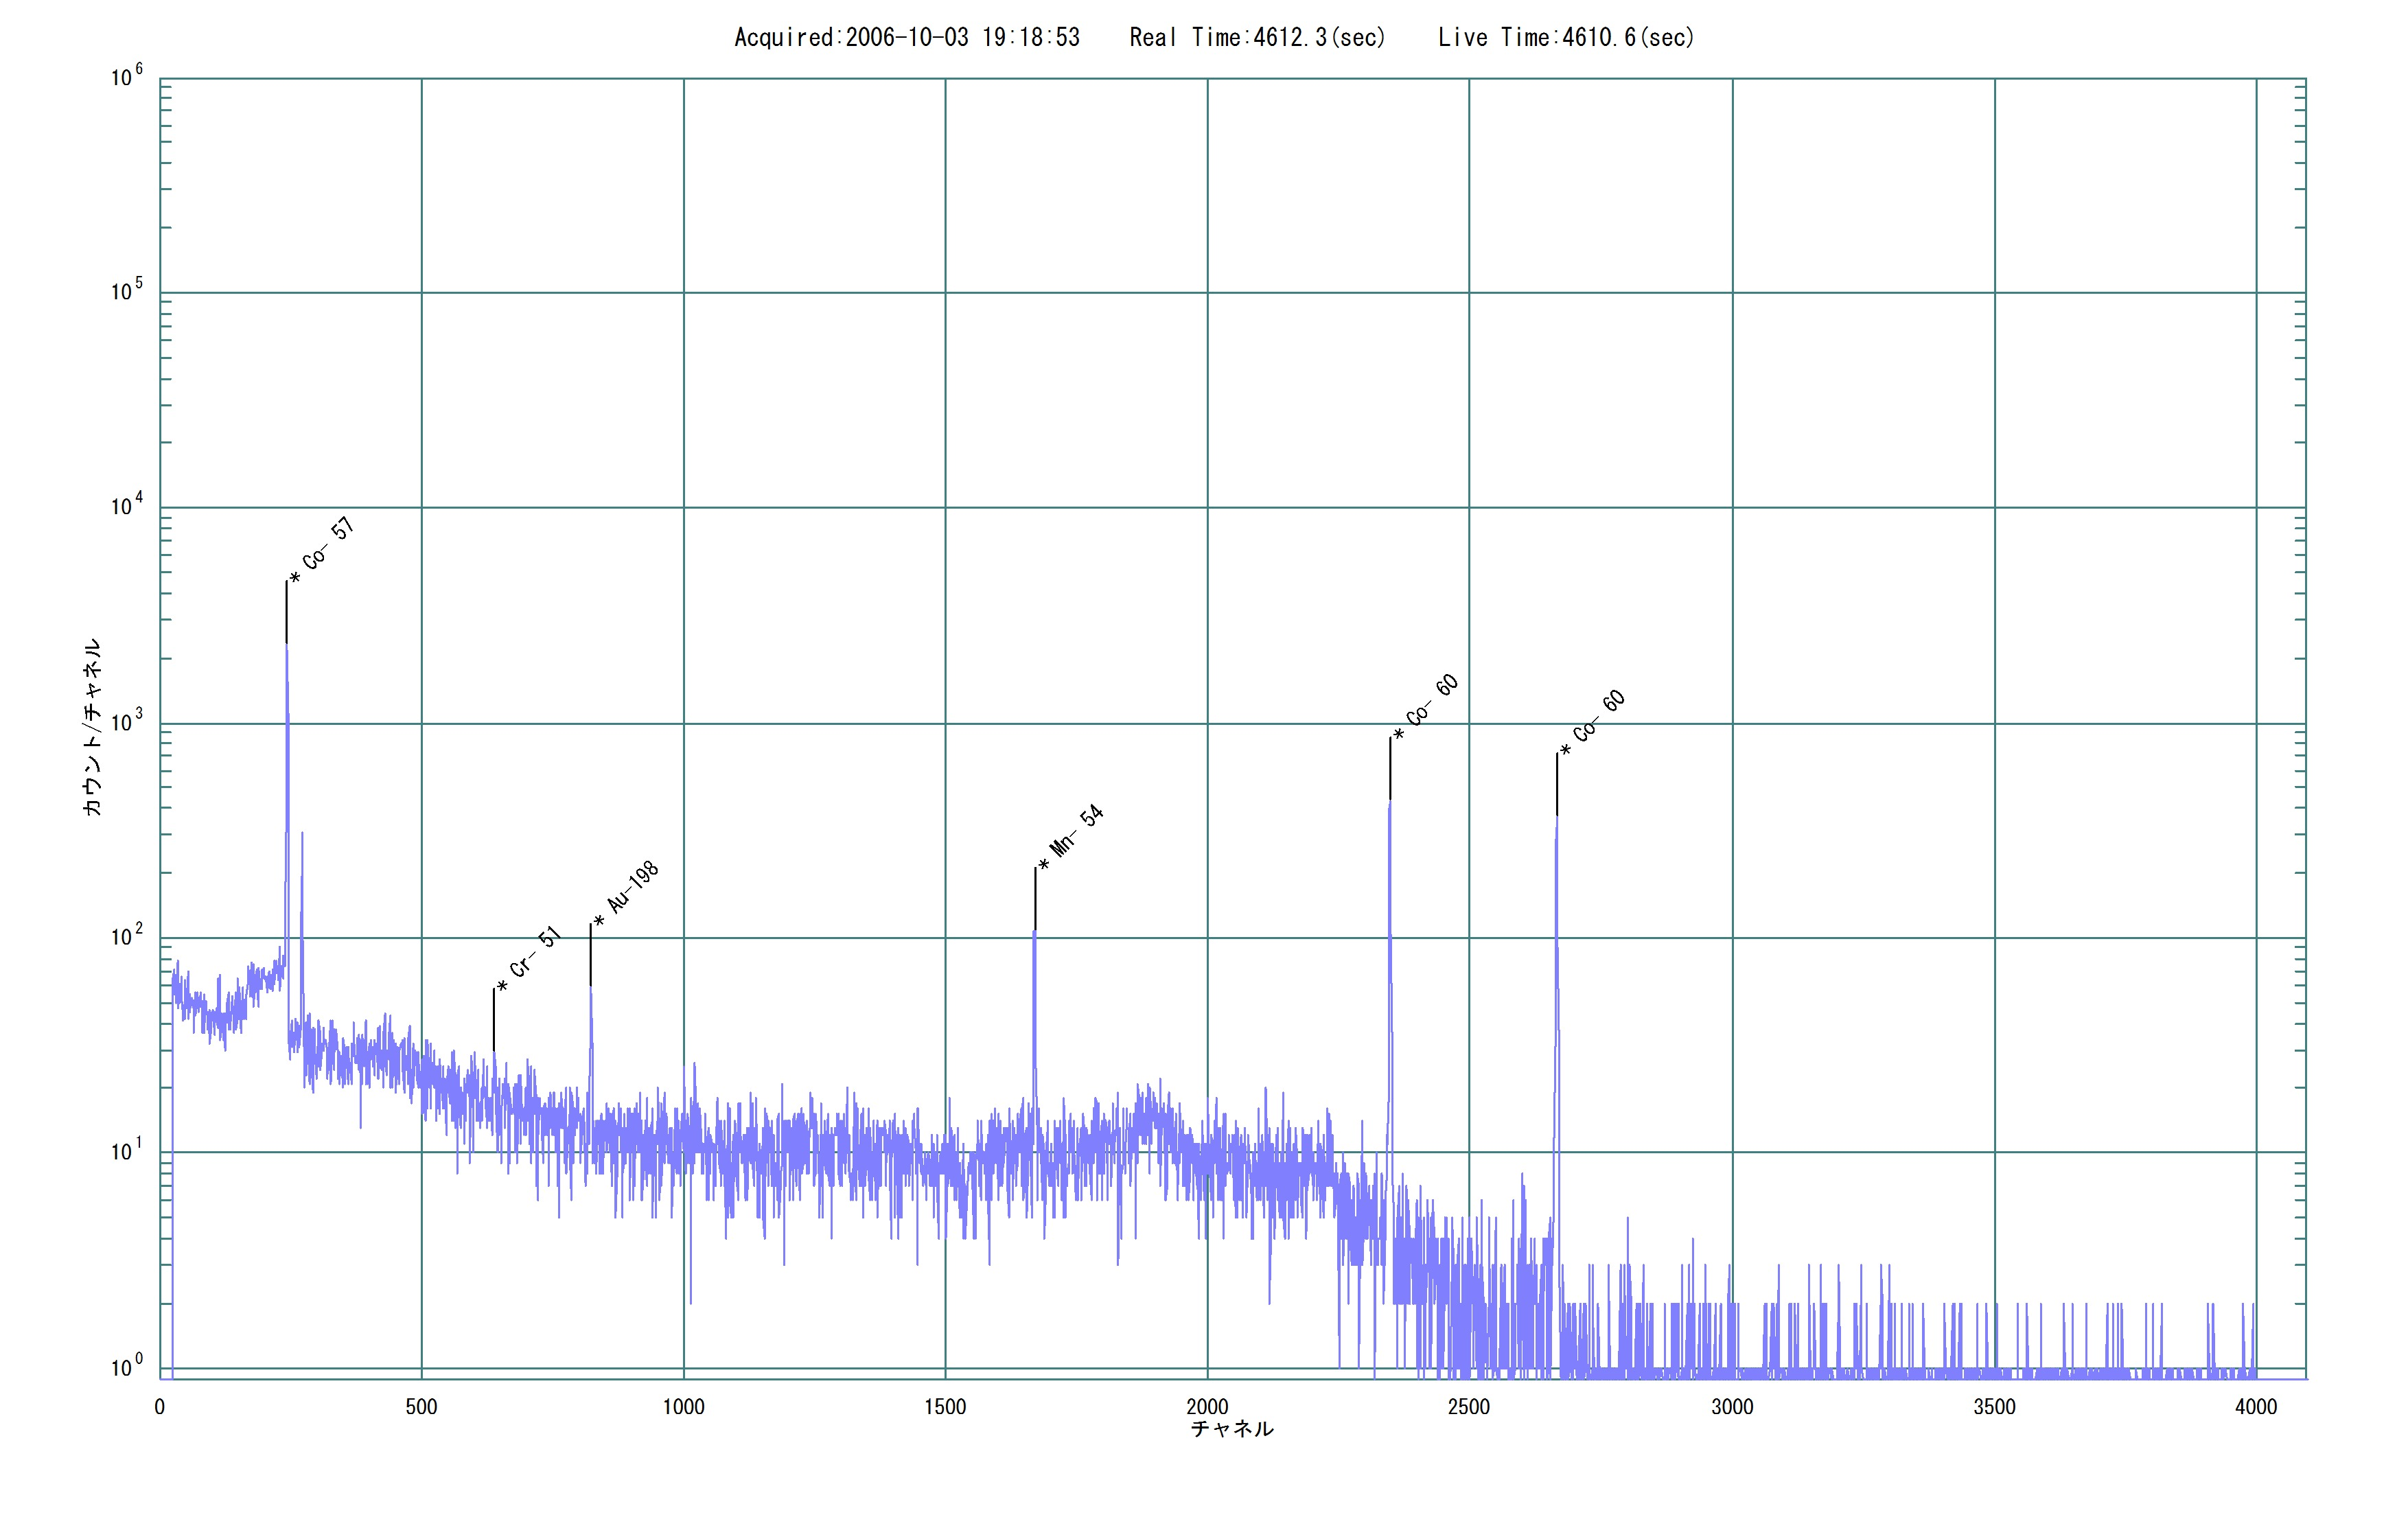Click the x-axis tick label 4000
The height and width of the screenshot is (1515, 2408).
(2256, 1407)
